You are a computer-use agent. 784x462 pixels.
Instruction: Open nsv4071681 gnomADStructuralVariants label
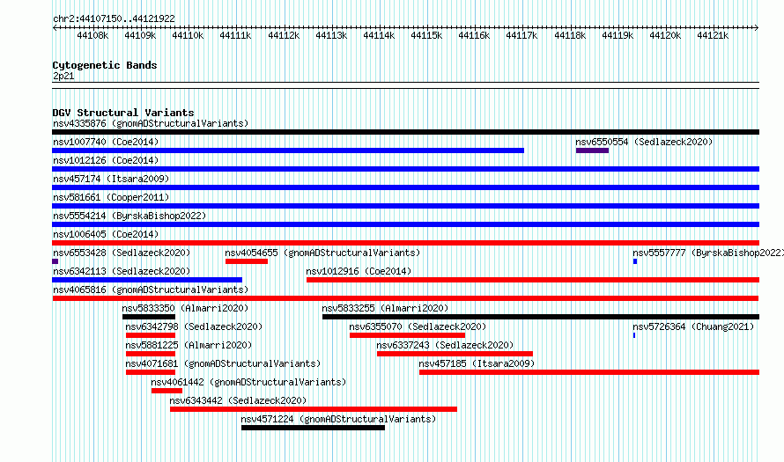click(223, 363)
